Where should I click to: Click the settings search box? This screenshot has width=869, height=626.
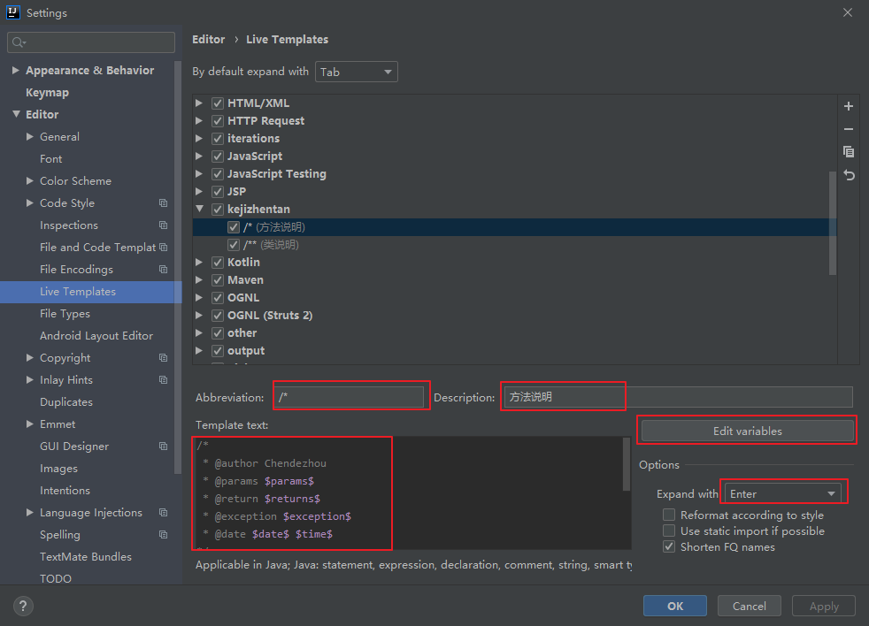point(91,42)
